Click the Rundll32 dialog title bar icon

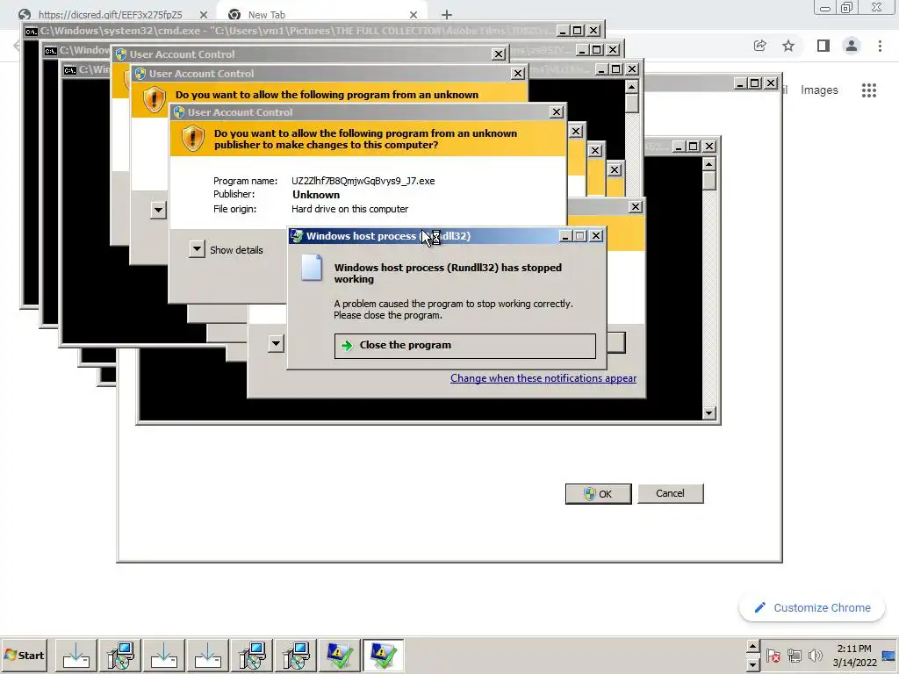coord(297,236)
